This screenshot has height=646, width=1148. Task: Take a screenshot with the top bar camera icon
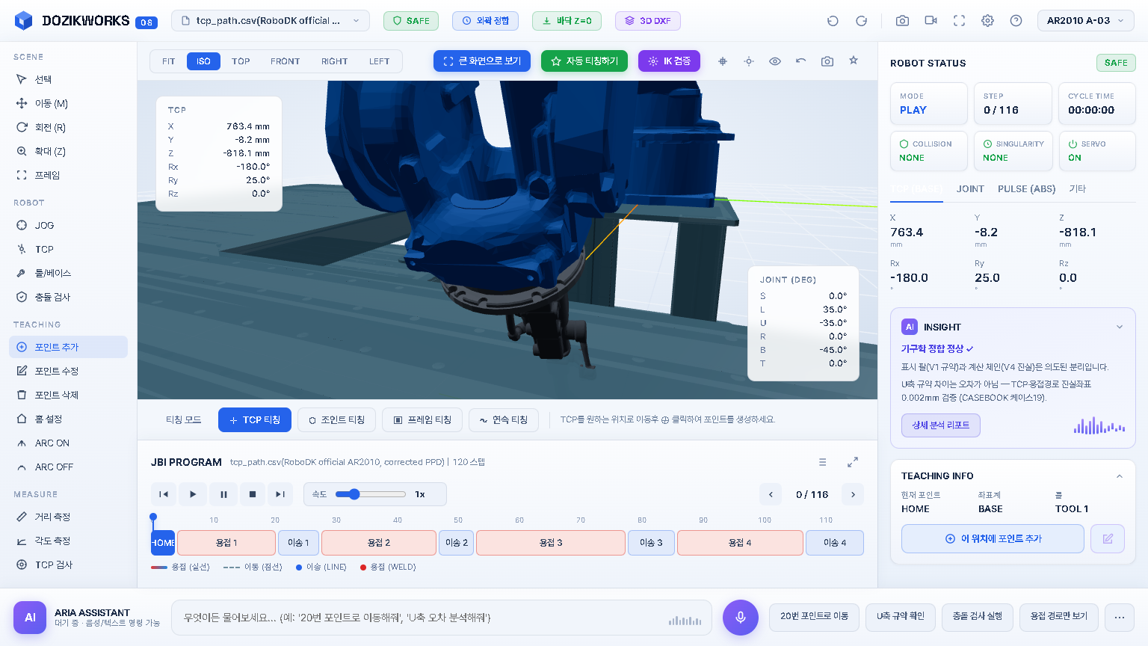(x=902, y=21)
